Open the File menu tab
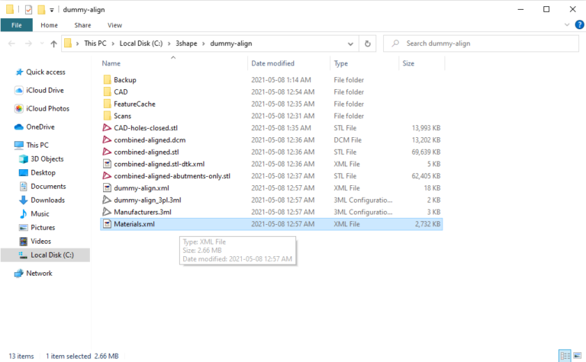The height and width of the screenshot is (362, 586). (16, 24)
